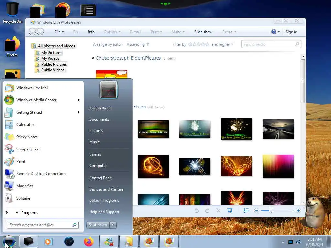Click the Firefox taskbar icon
Image resolution: width=331 pixels, height=248 pixels.
coord(89,242)
